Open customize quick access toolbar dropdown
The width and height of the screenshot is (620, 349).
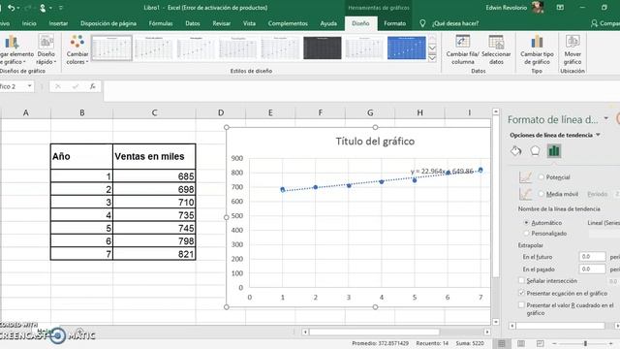pos(61,8)
